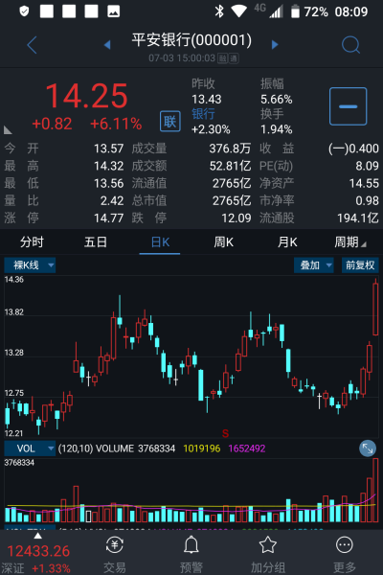
Task: Open 预警 alert bell icon
Action: 191,545
